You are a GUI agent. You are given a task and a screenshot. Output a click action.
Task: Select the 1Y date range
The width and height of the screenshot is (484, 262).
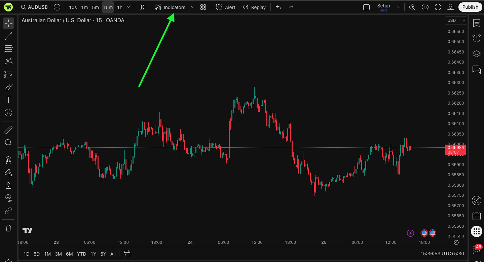(x=94, y=254)
